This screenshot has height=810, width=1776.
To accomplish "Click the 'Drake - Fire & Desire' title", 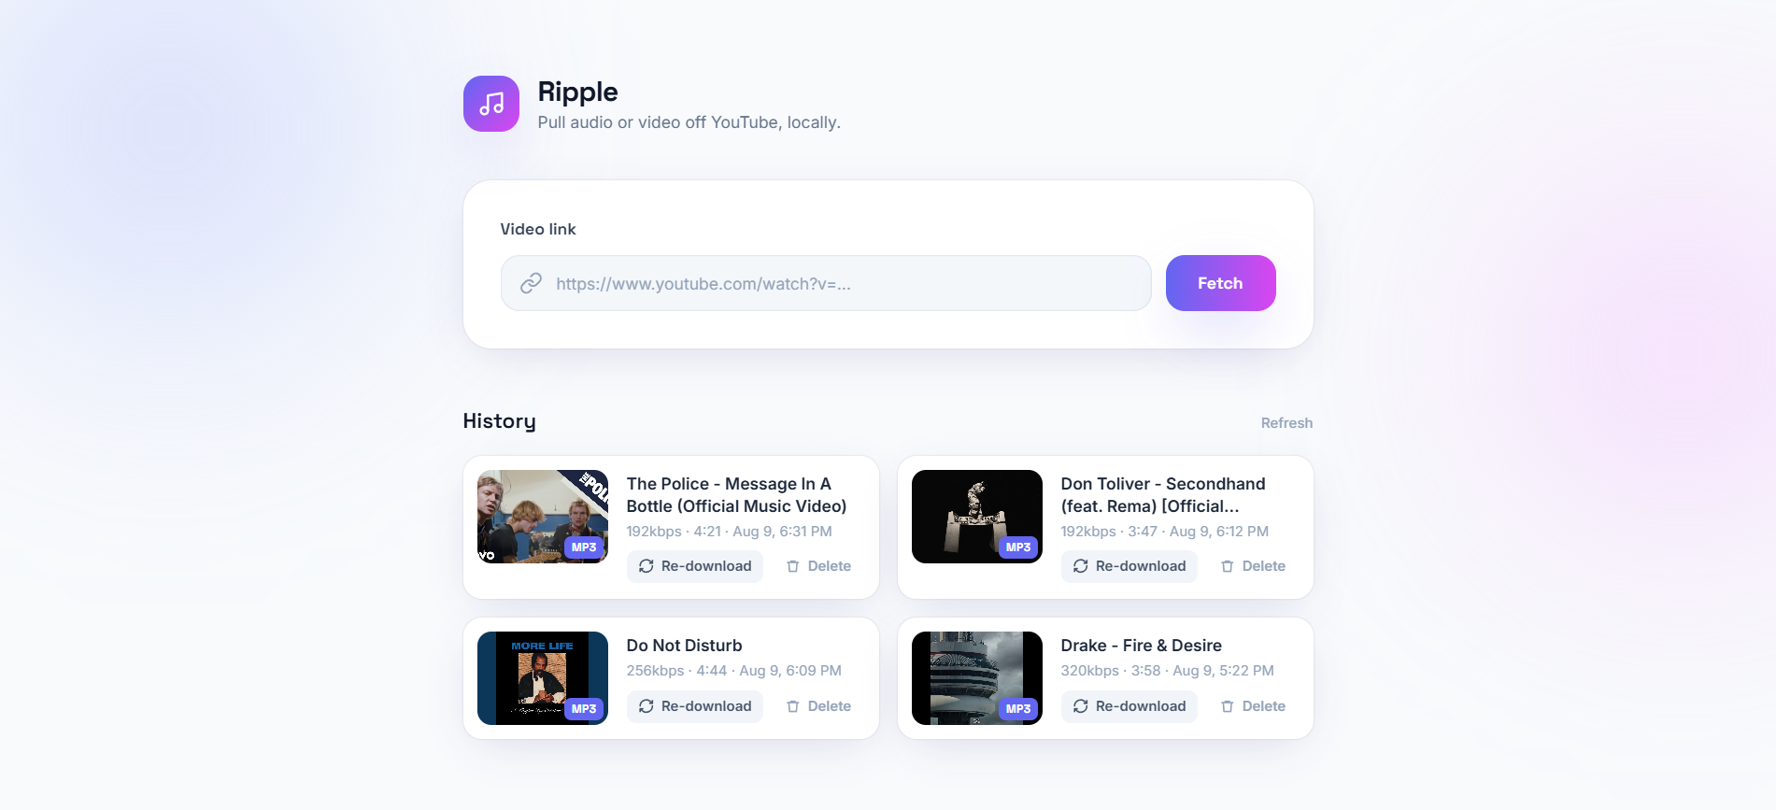I will click(1141, 646).
